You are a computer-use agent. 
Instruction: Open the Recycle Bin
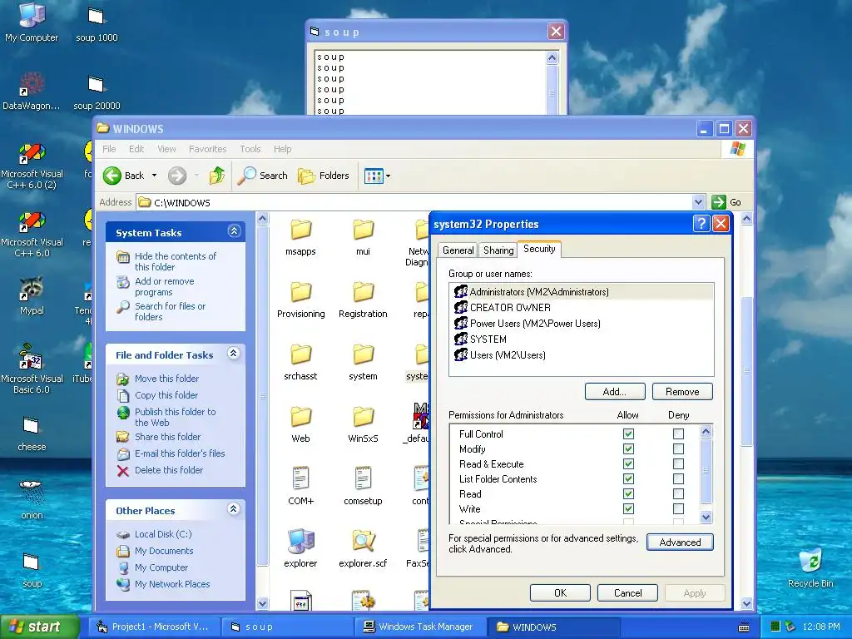[810, 567]
